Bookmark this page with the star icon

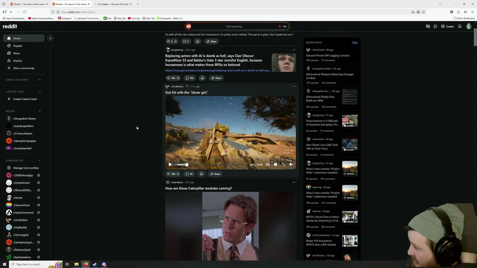pos(423,12)
